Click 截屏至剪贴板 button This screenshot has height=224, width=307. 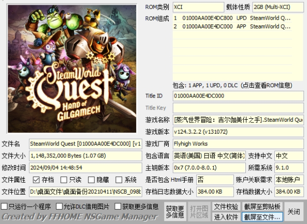262,206
